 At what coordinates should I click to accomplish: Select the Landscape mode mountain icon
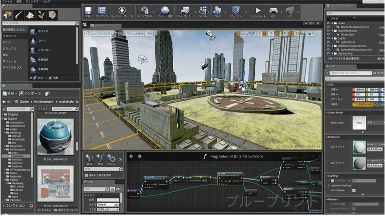pos(30,15)
